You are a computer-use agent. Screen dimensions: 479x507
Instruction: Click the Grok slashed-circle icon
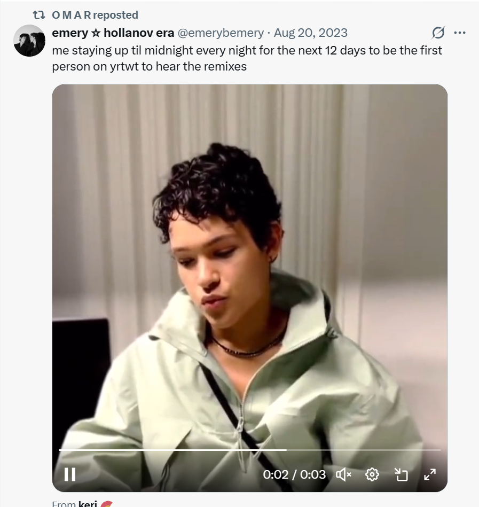coord(438,33)
